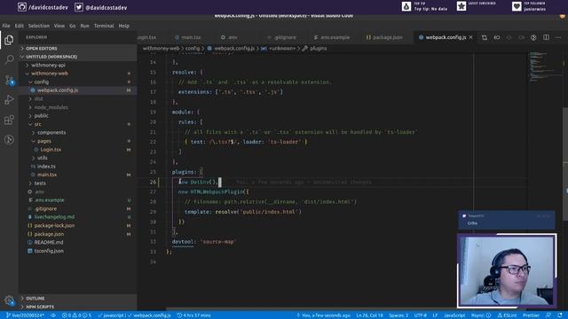Click Spaces: 2 indentation in status bar
The image size is (568, 319).
pyautogui.click(x=398, y=315)
